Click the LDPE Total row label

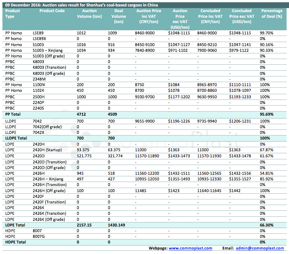pos(15,224)
